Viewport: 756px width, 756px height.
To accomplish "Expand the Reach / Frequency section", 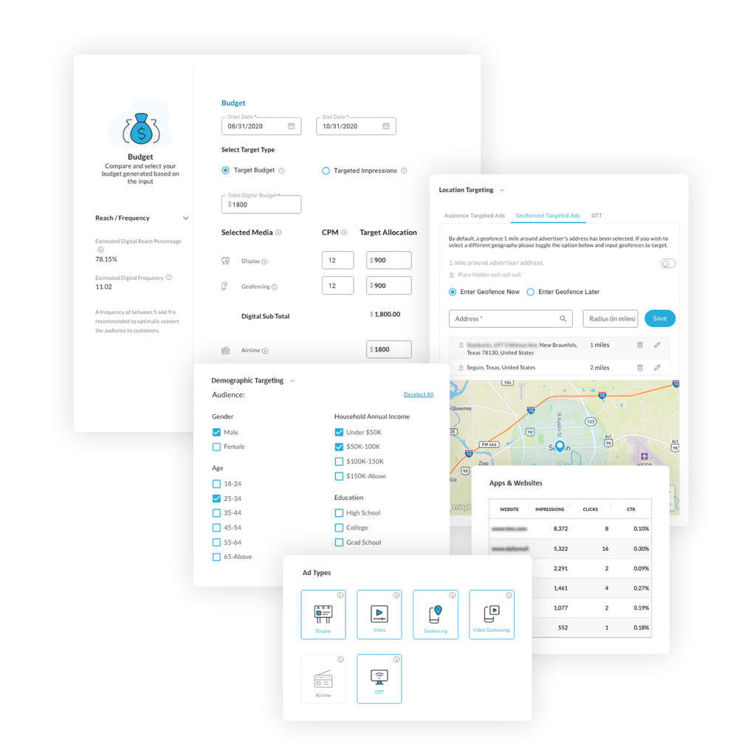I will pos(185,218).
